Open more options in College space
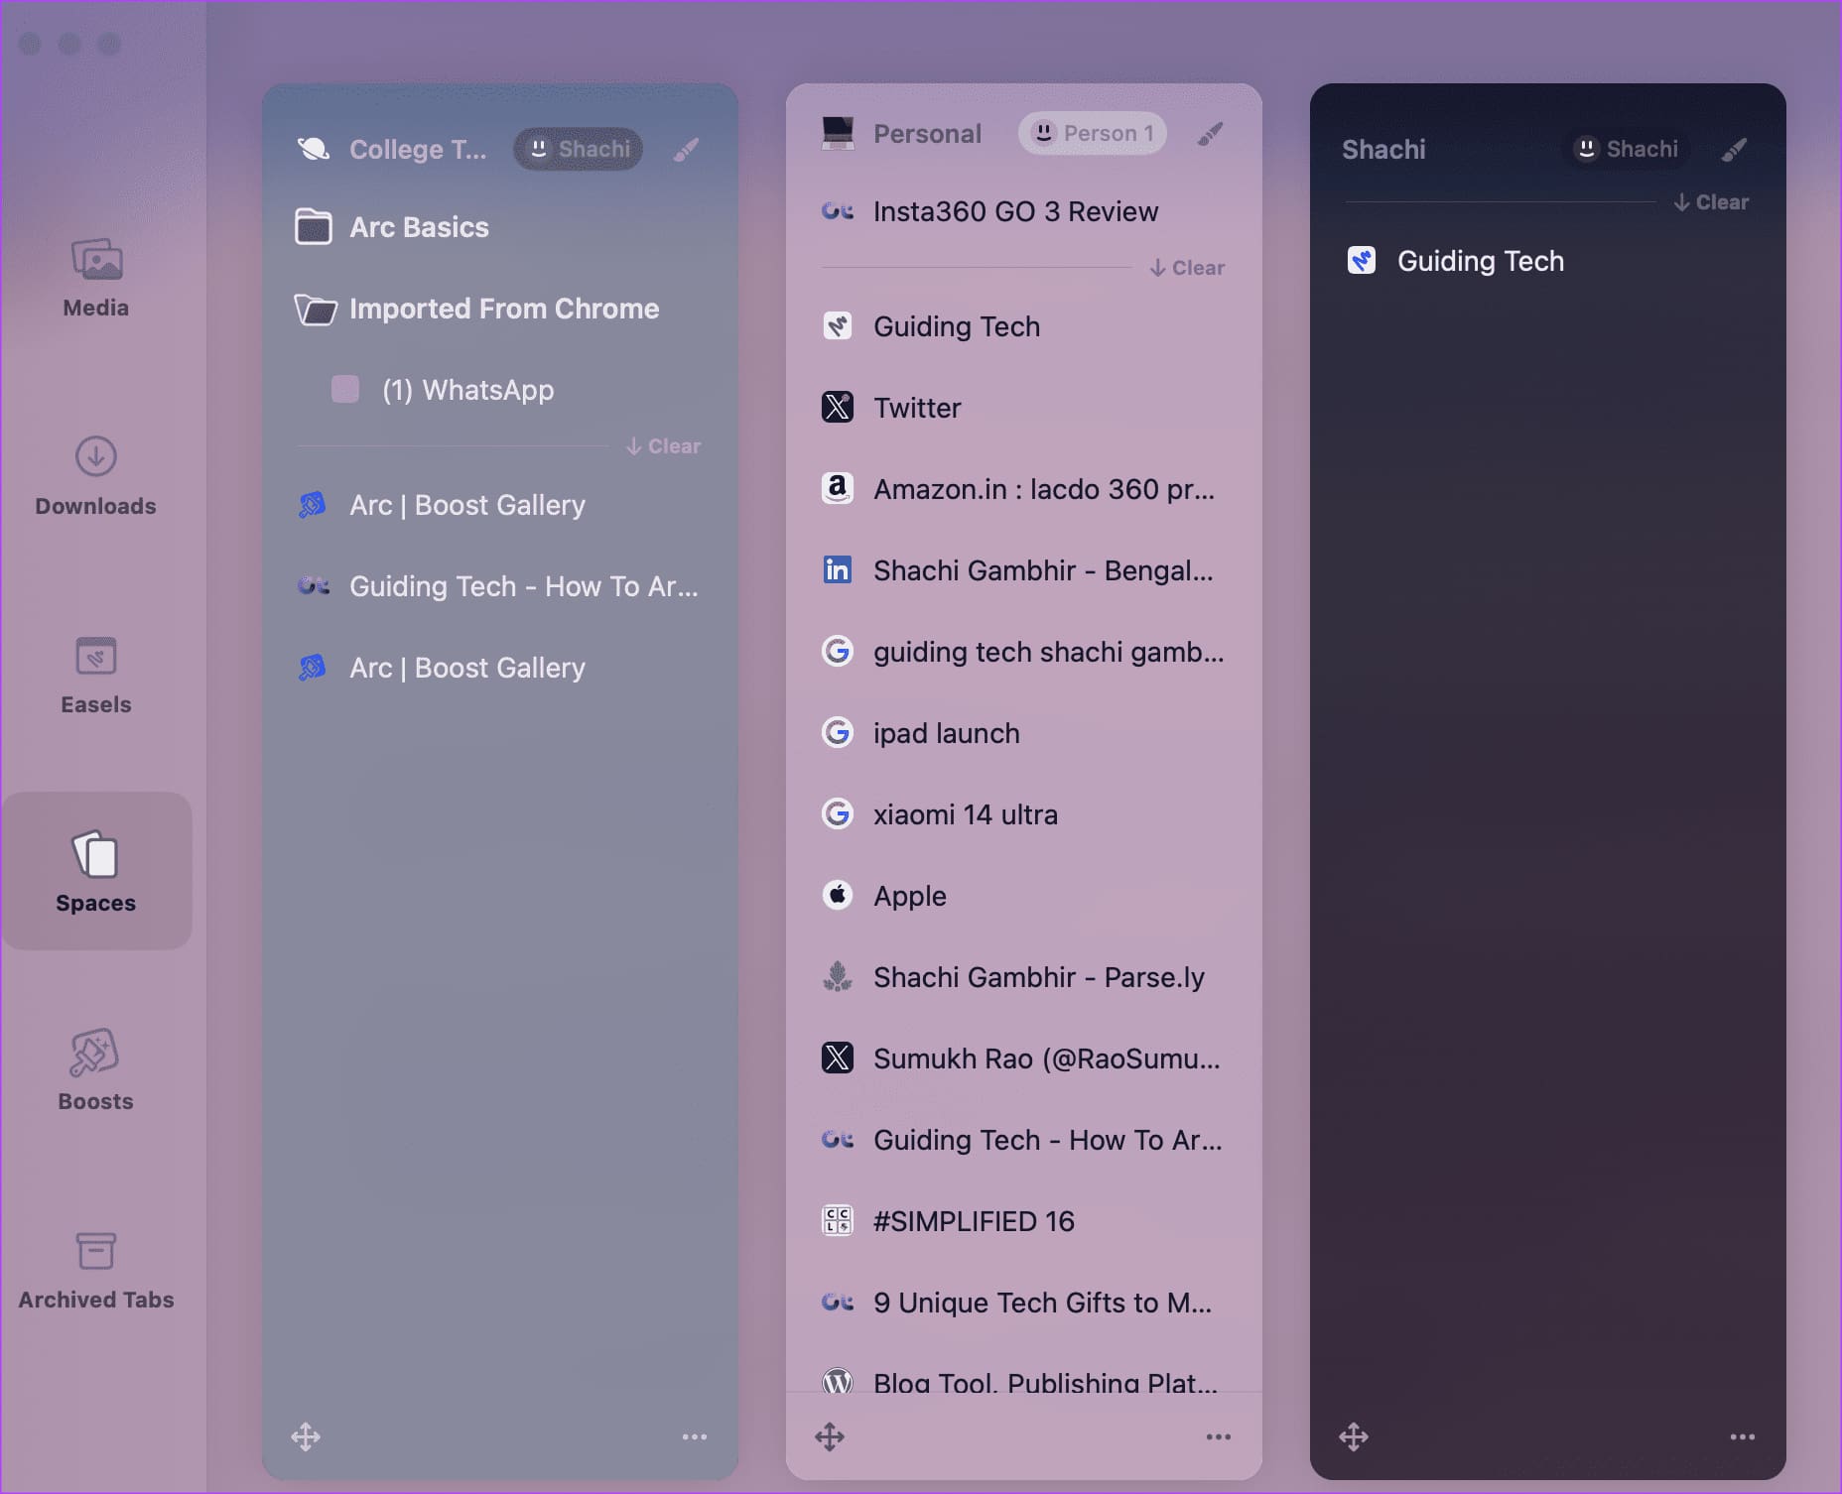This screenshot has height=1494, width=1842. pos(695,1436)
